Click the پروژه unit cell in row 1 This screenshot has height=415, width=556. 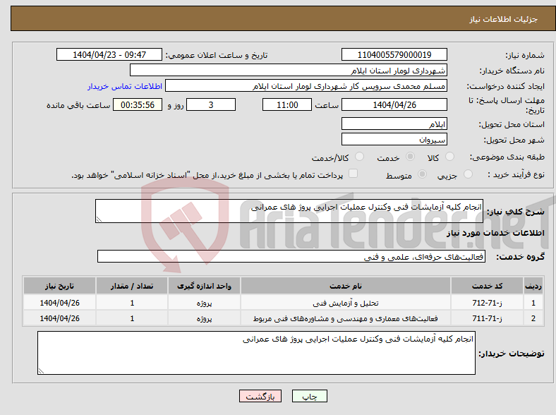coord(204,303)
